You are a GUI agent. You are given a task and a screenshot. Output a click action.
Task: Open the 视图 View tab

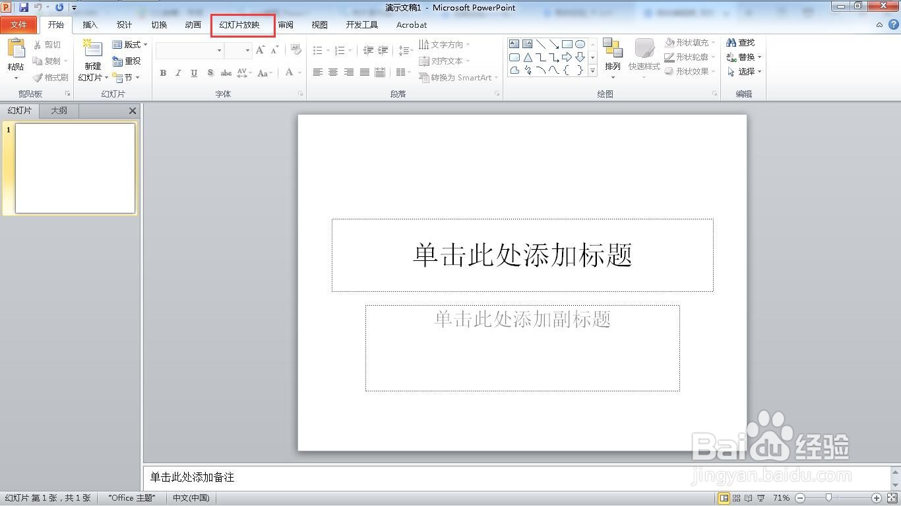tap(319, 25)
